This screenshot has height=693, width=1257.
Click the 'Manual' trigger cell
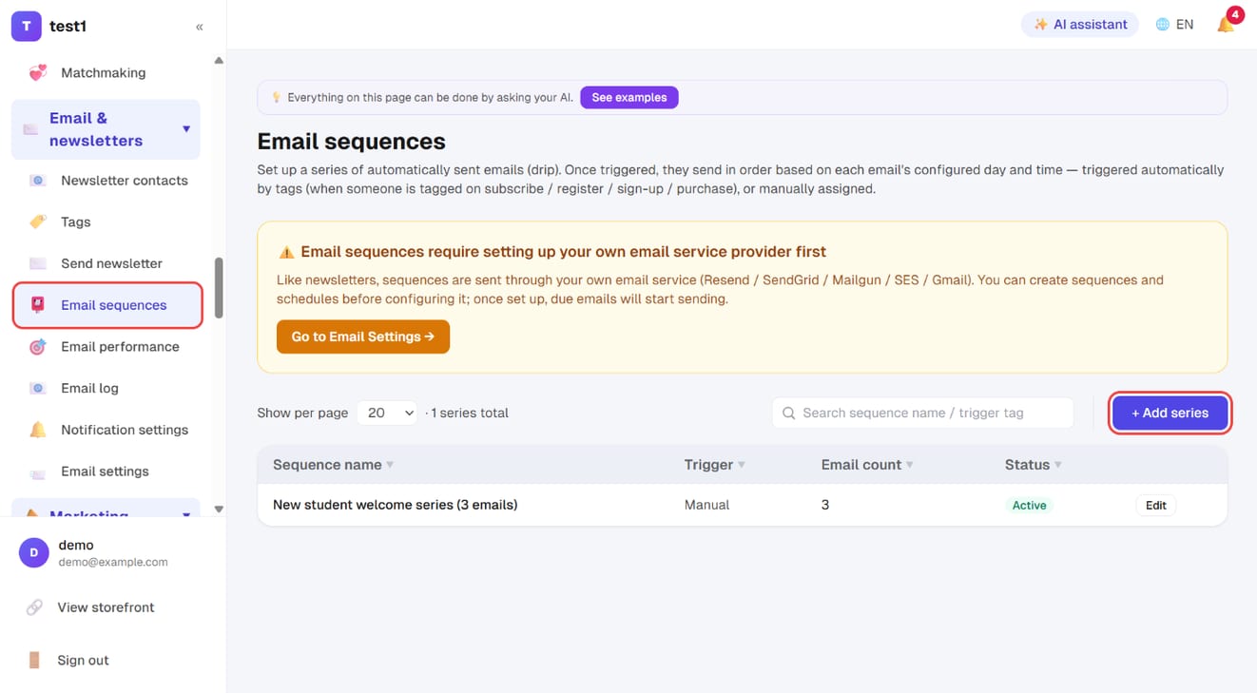tap(706, 505)
